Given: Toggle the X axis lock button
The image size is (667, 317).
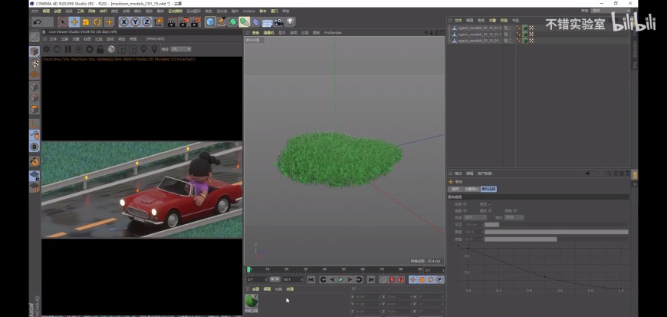Looking at the screenshot, I should (x=123, y=21).
